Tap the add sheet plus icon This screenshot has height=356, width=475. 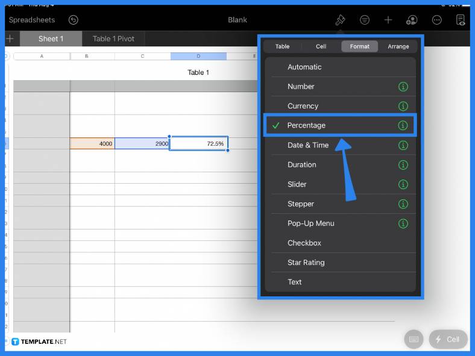[x=10, y=39]
